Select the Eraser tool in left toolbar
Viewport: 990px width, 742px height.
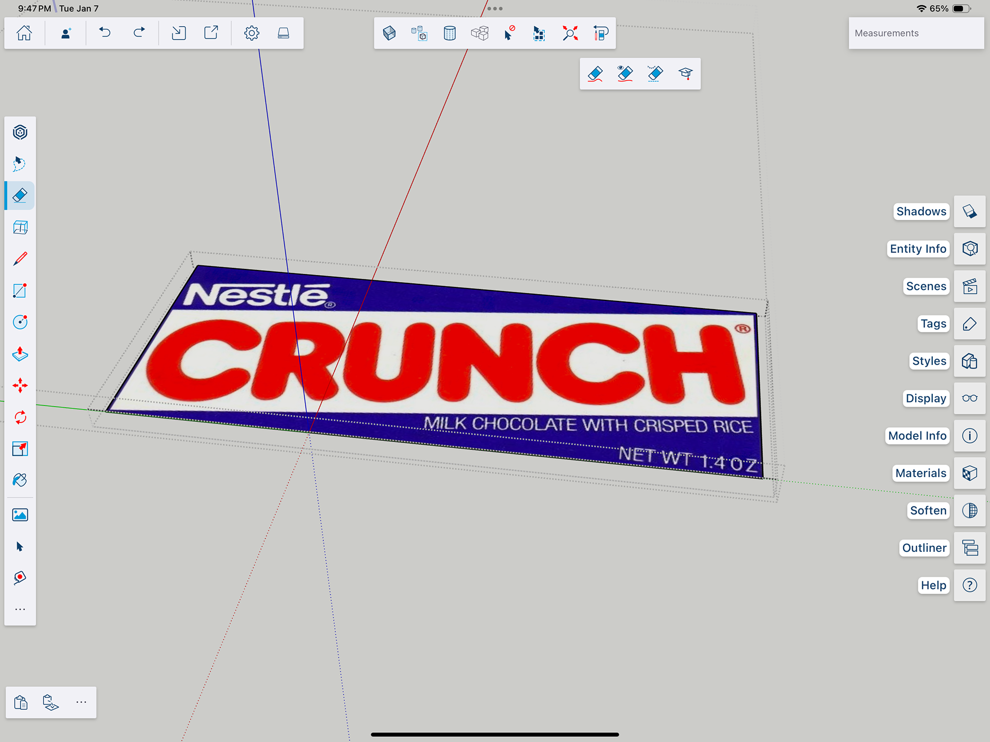(20, 196)
